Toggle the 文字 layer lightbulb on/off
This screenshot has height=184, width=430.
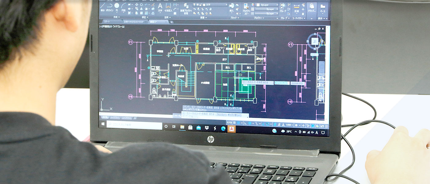194,5
